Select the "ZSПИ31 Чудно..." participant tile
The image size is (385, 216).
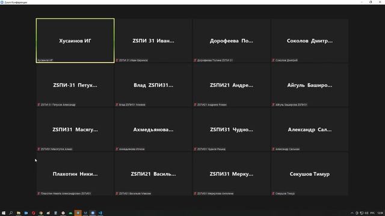(231, 130)
